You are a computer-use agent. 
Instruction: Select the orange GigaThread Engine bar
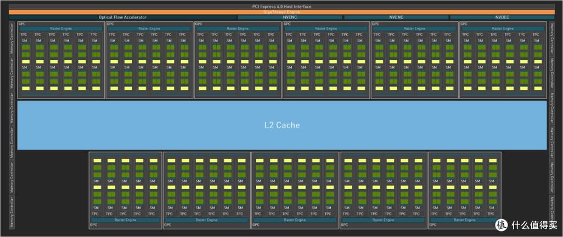pyautogui.click(x=281, y=11)
